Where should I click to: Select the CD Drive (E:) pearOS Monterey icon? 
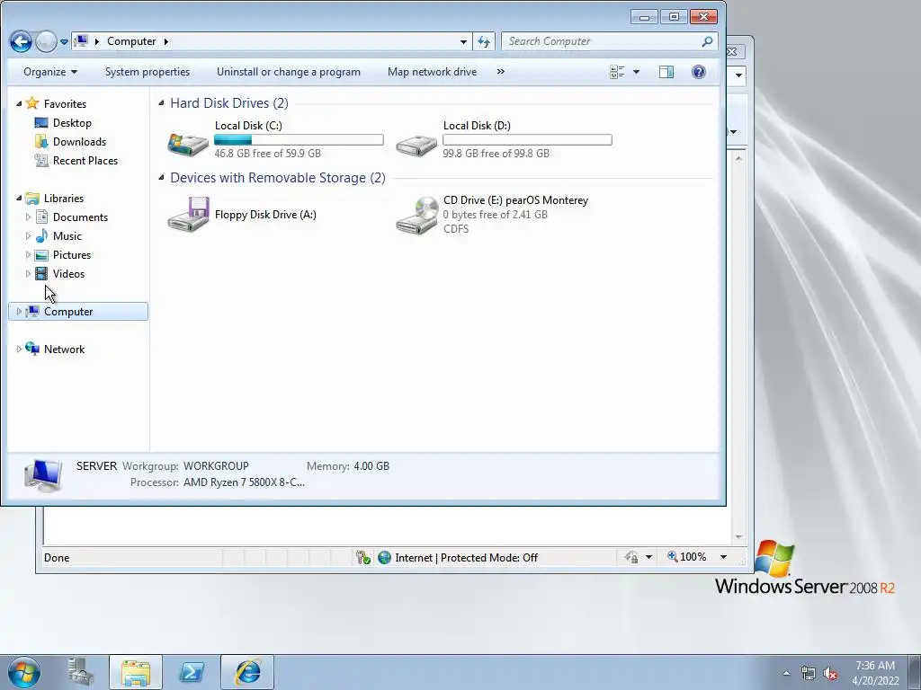click(x=417, y=216)
